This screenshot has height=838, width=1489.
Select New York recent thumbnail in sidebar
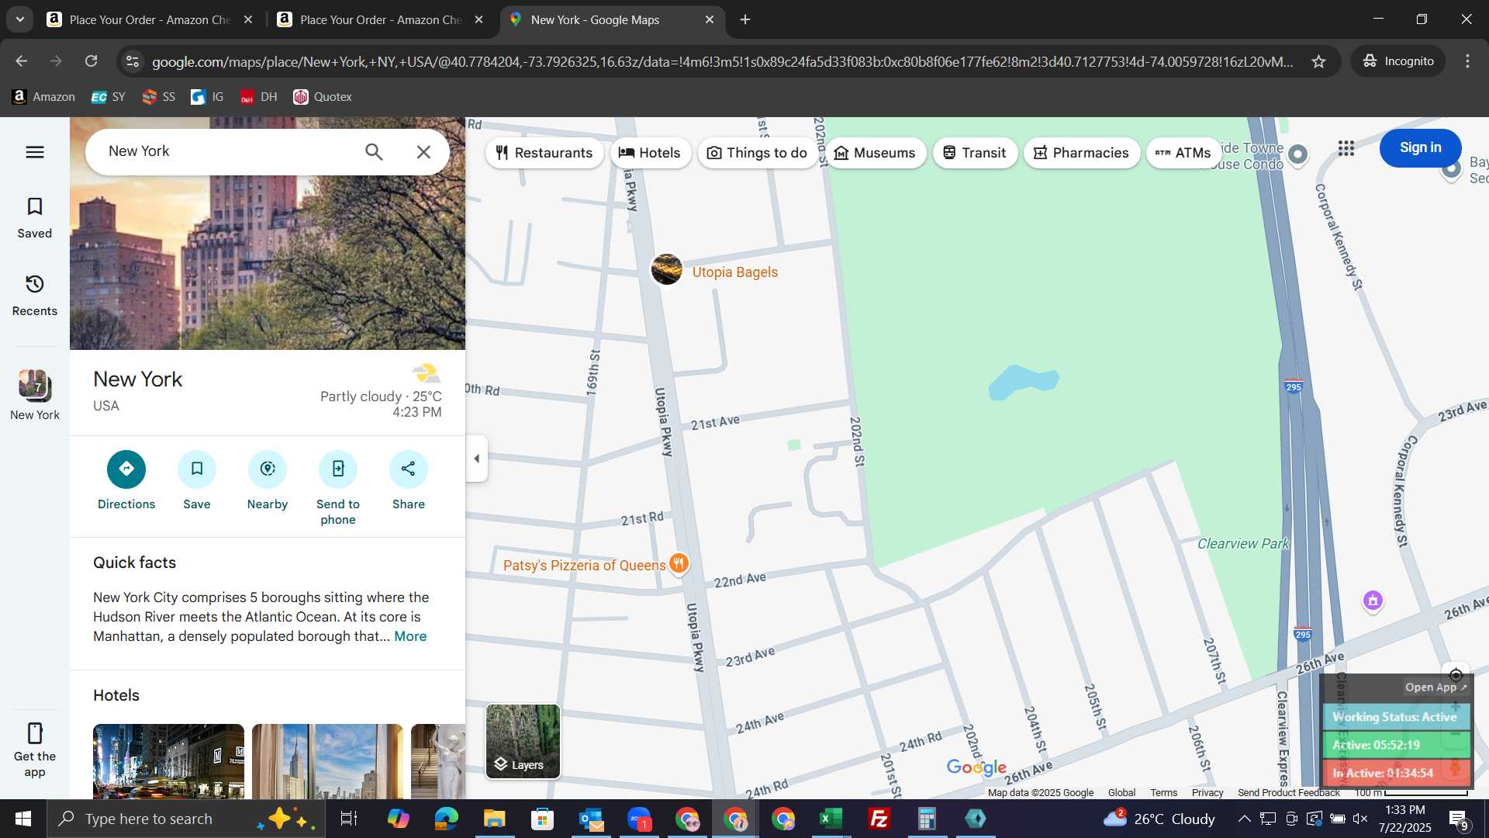(x=35, y=395)
